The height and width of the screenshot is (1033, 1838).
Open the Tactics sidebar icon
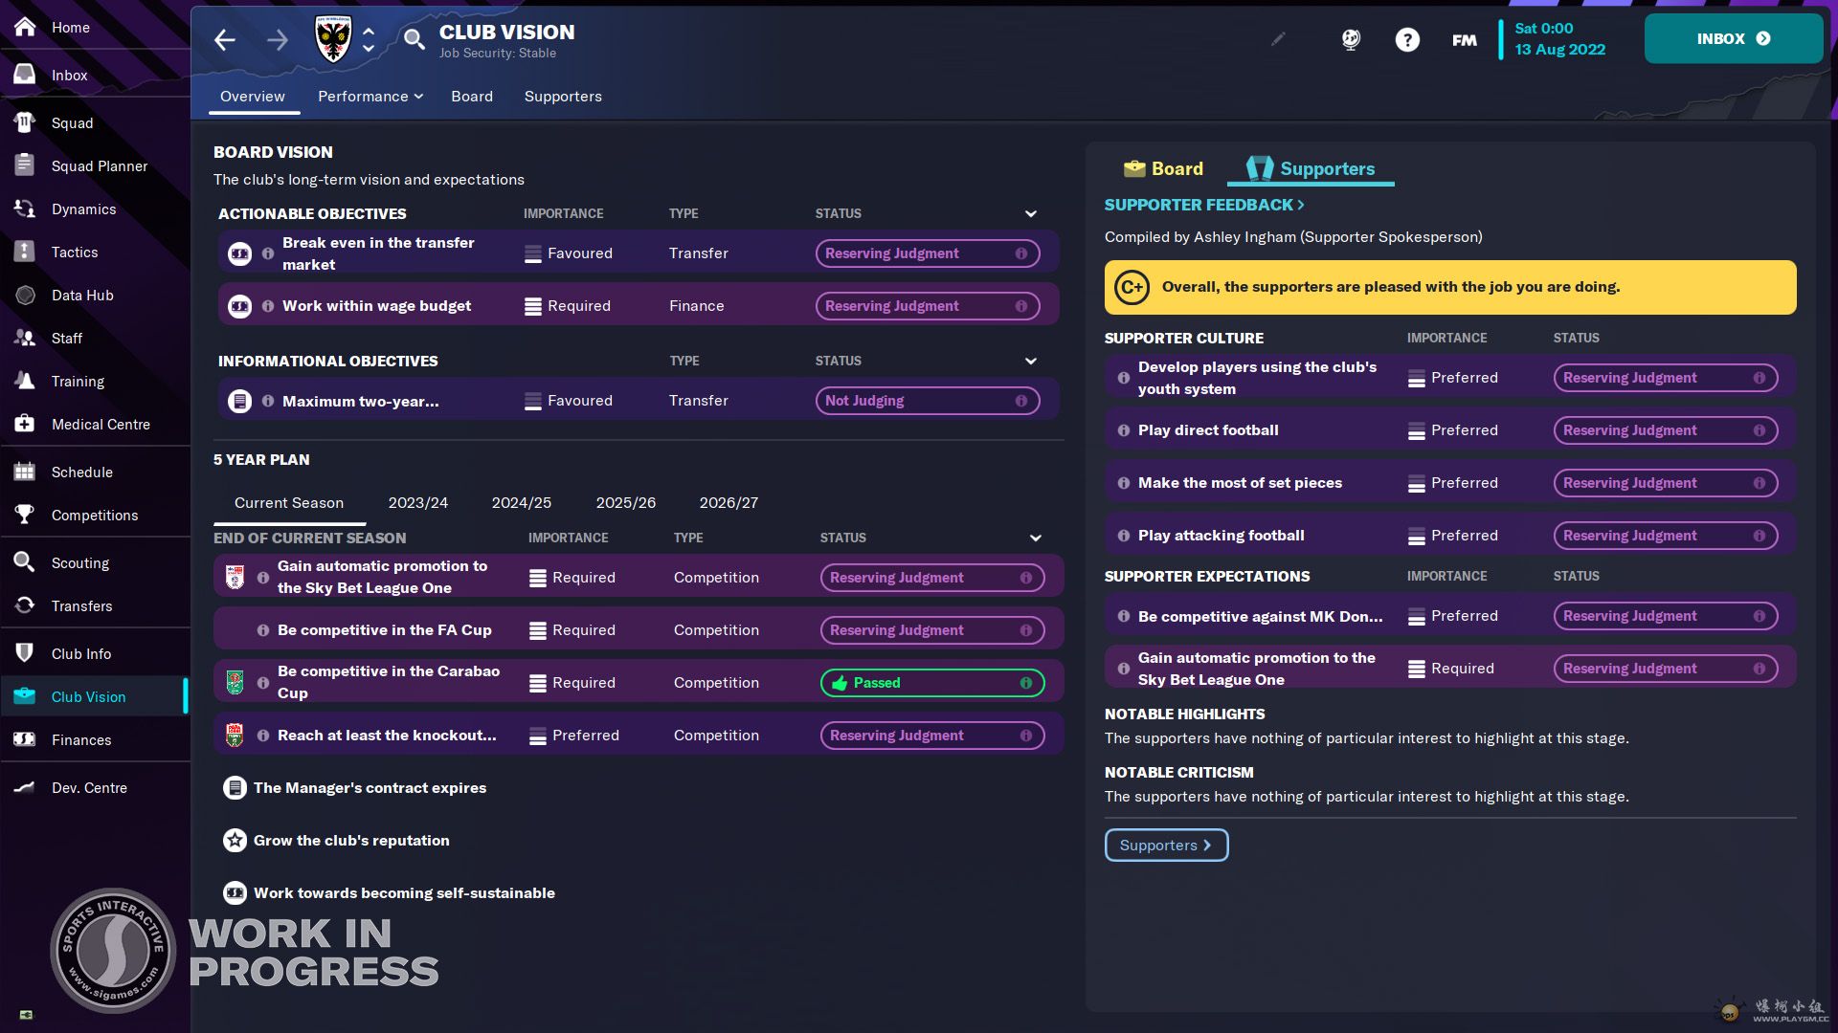click(x=26, y=253)
